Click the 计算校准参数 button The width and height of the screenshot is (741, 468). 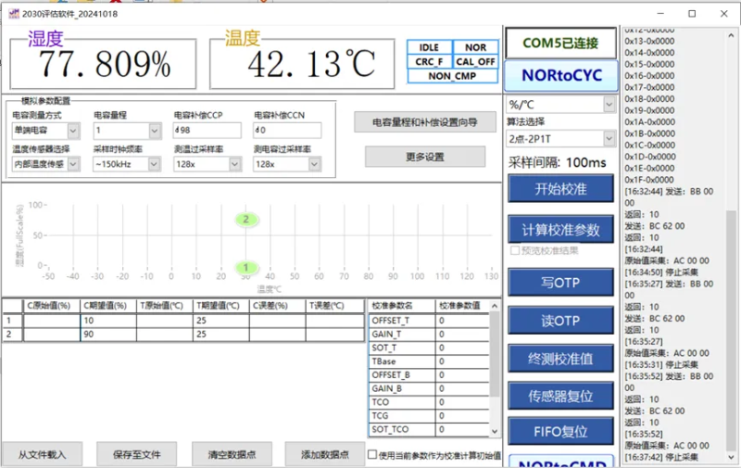560,229
